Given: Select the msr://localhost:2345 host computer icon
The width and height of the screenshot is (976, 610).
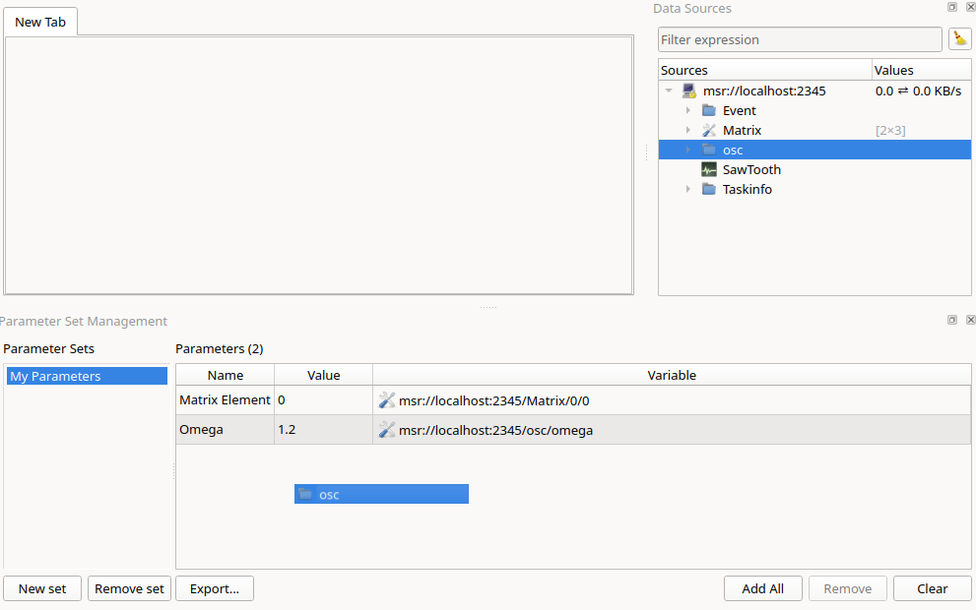Looking at the screenshot, I should click(689, 91).
